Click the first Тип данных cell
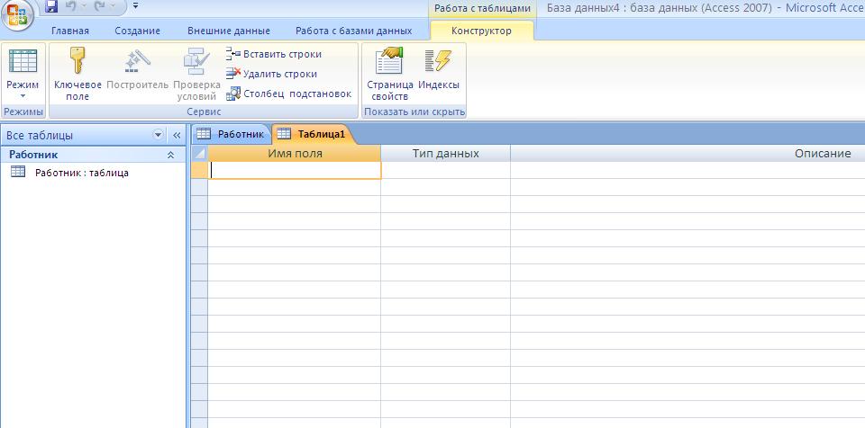This screenshot has width=865, height=428. 445,171
